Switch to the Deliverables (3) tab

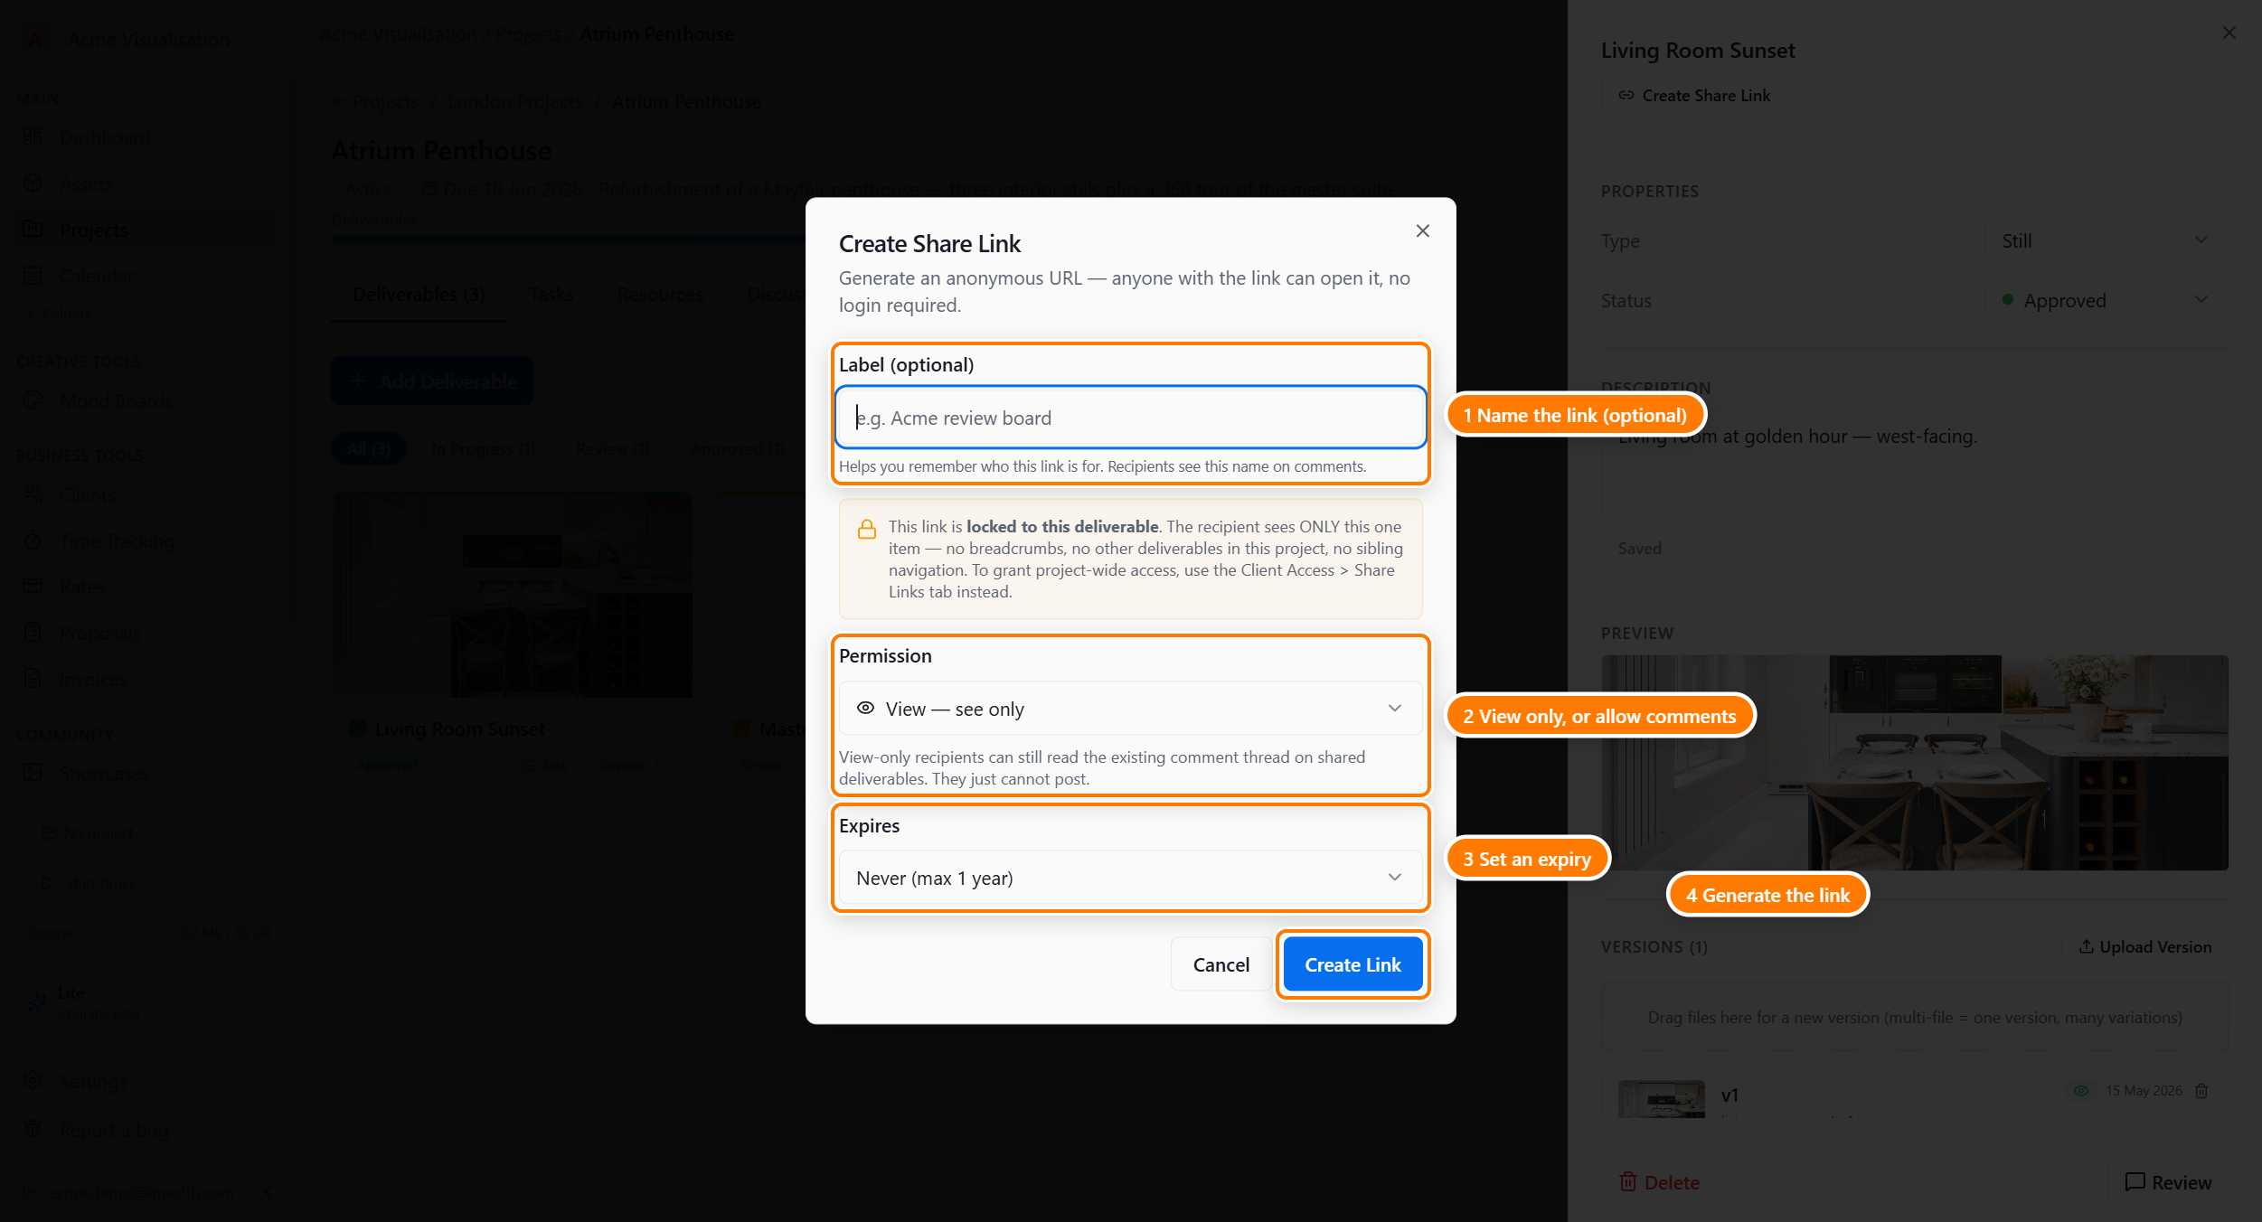(x=419, y=295)
